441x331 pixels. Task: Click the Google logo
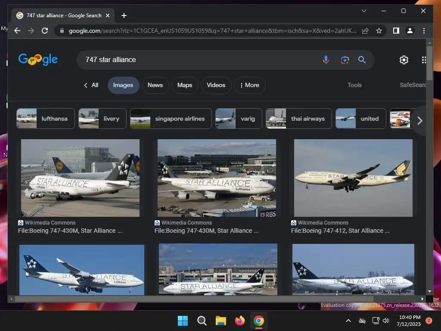pos(38,59)
